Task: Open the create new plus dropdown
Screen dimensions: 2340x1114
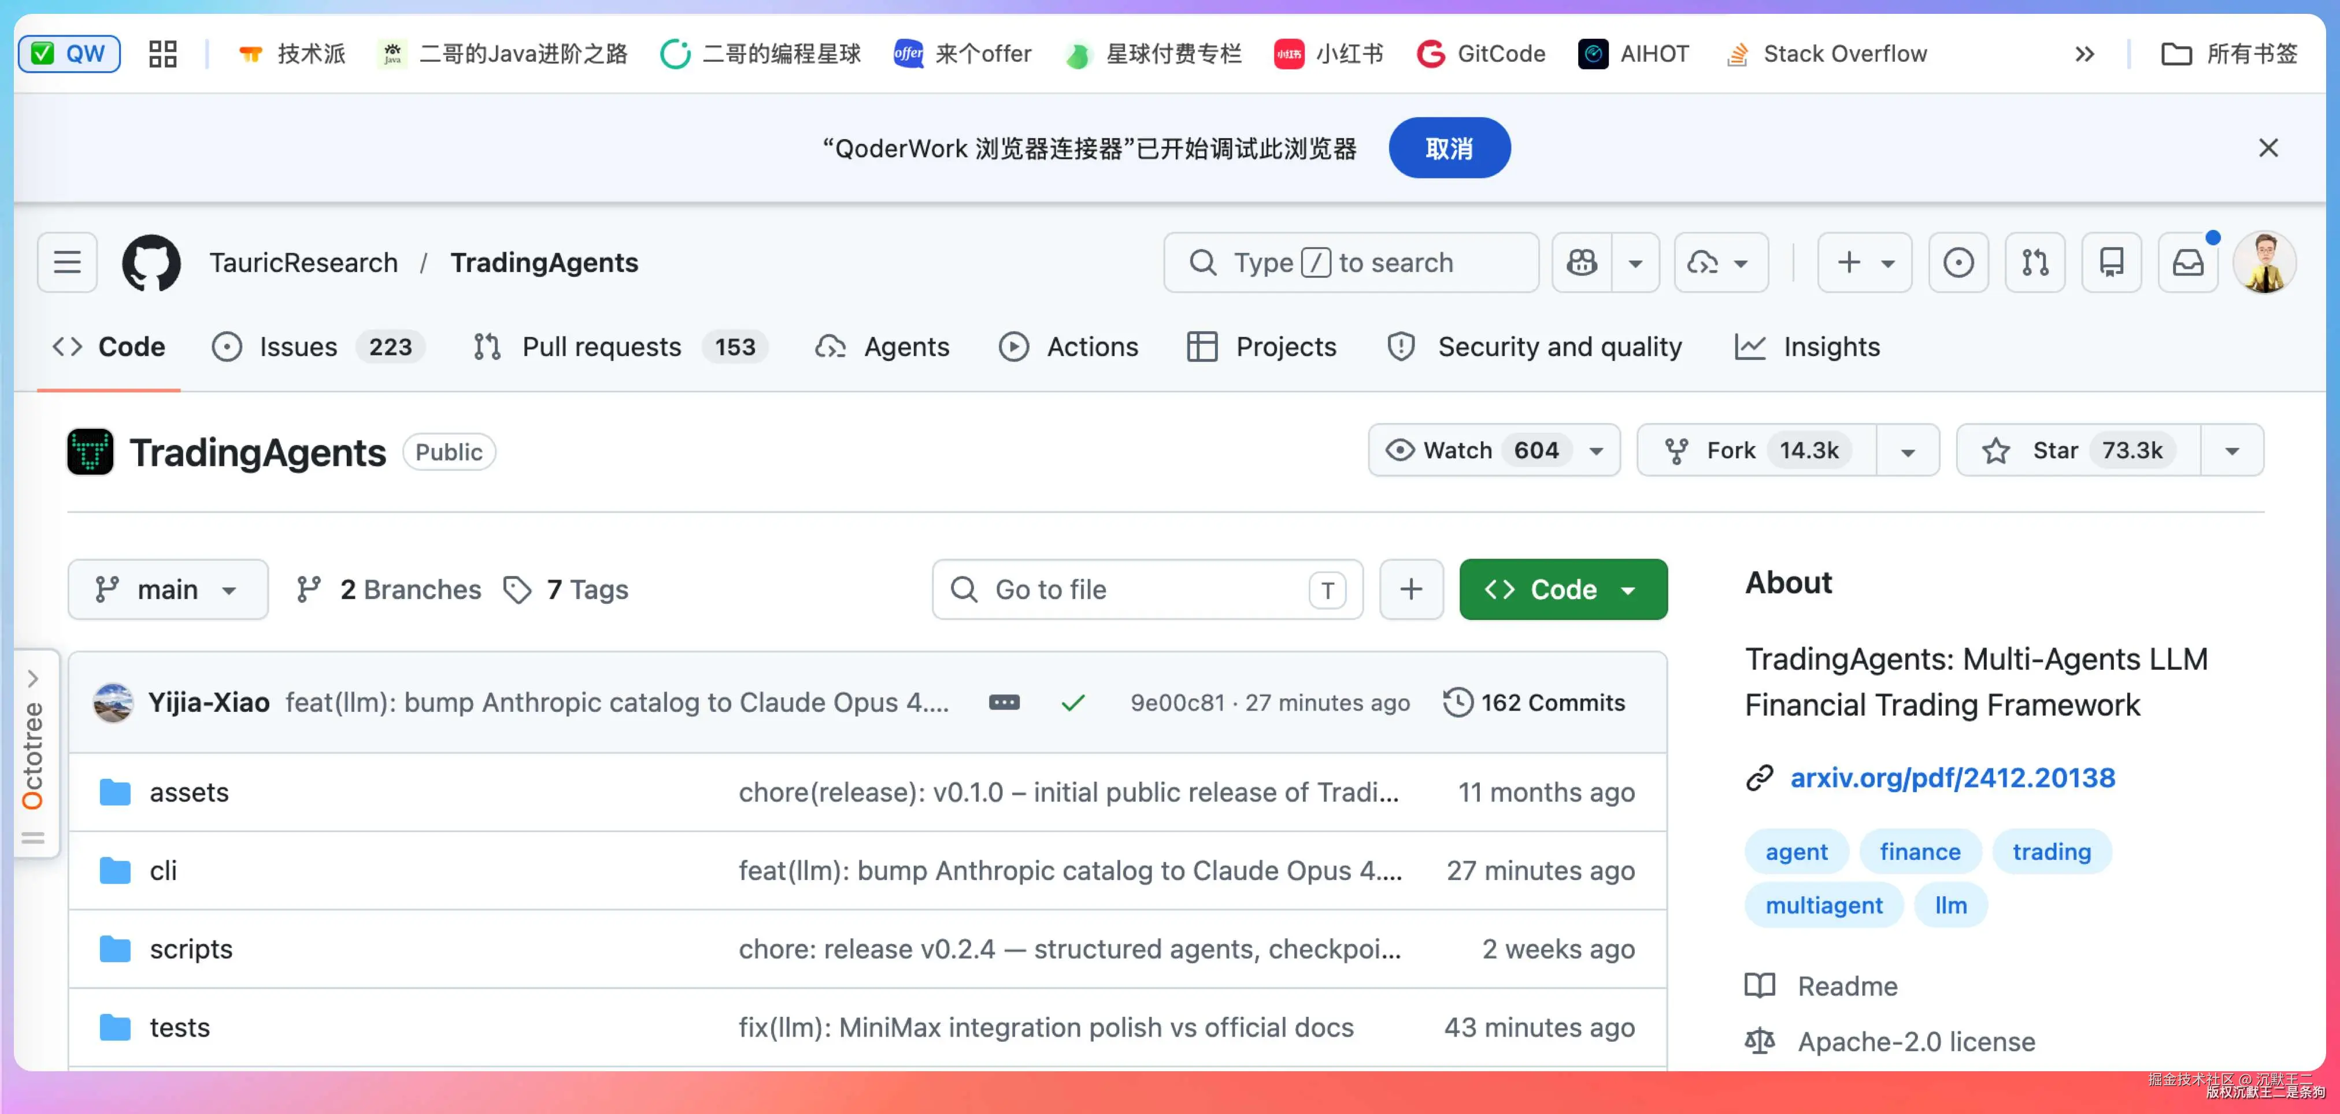Action: 1864,262
